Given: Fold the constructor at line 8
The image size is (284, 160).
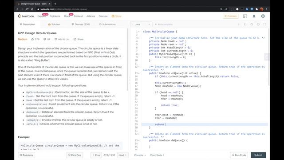Looking at the screenshot, I should [139, 54].
